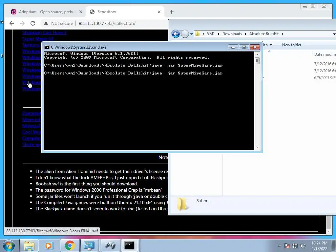Close the Adoptium tab
Screen dimensions: 336x252
click(81, 12)
